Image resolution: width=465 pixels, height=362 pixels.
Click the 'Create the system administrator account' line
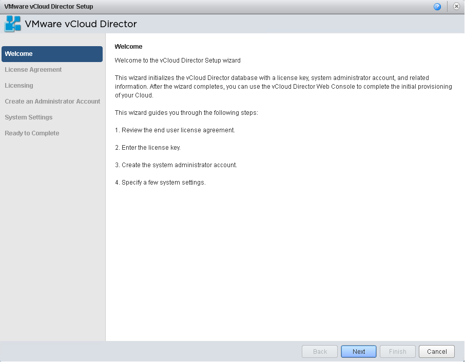click(x=176, y=165)
